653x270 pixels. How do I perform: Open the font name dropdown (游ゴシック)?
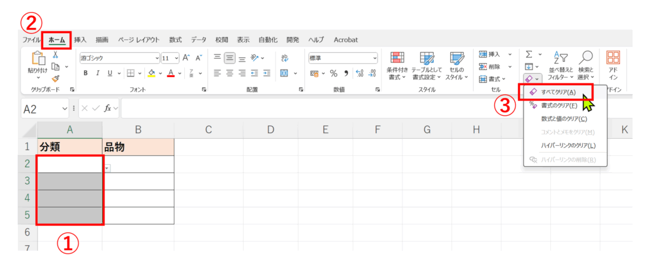point(119,58)
